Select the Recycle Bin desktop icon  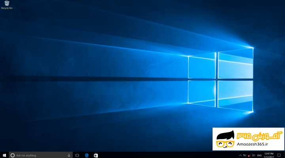[x=7, y=5]
